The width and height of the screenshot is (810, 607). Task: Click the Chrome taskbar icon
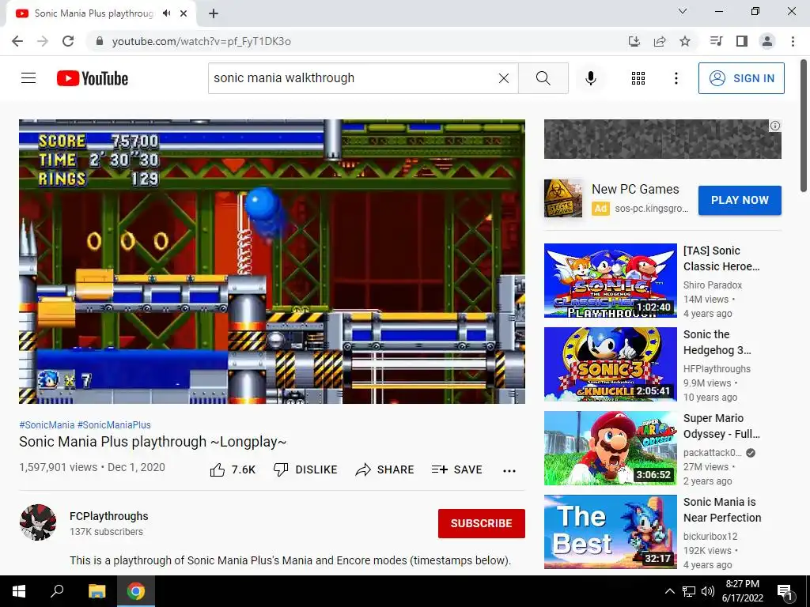point(136,591)
